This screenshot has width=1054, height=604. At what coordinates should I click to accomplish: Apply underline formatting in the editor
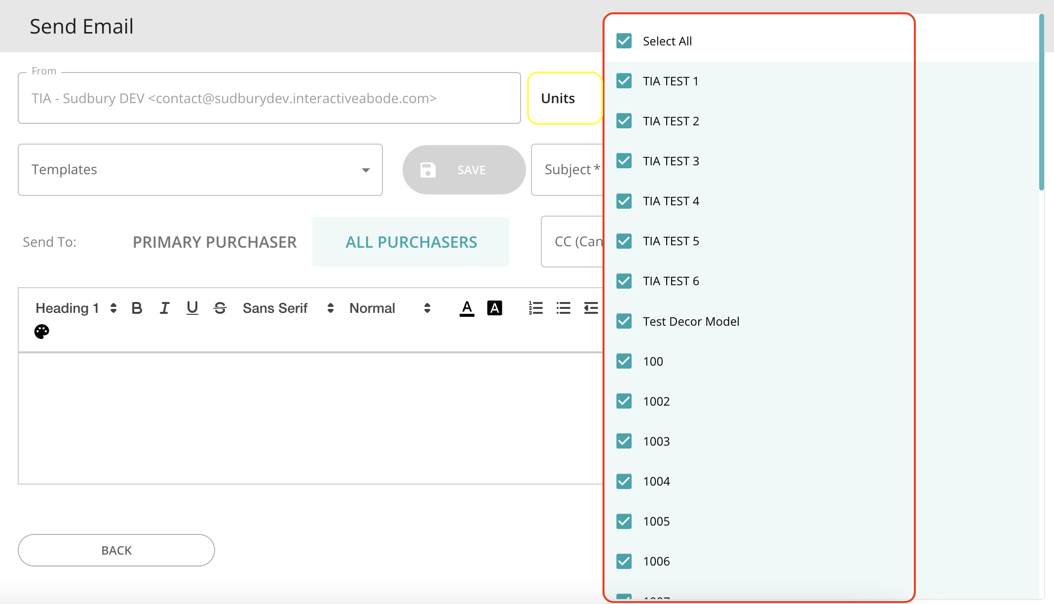(x=192, y=308)
